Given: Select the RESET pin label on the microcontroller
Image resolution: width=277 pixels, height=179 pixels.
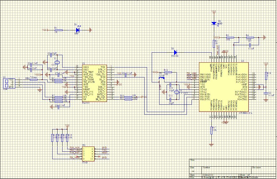Looking at the screenshot, I should pyautogui.click(x=202, y=82).
